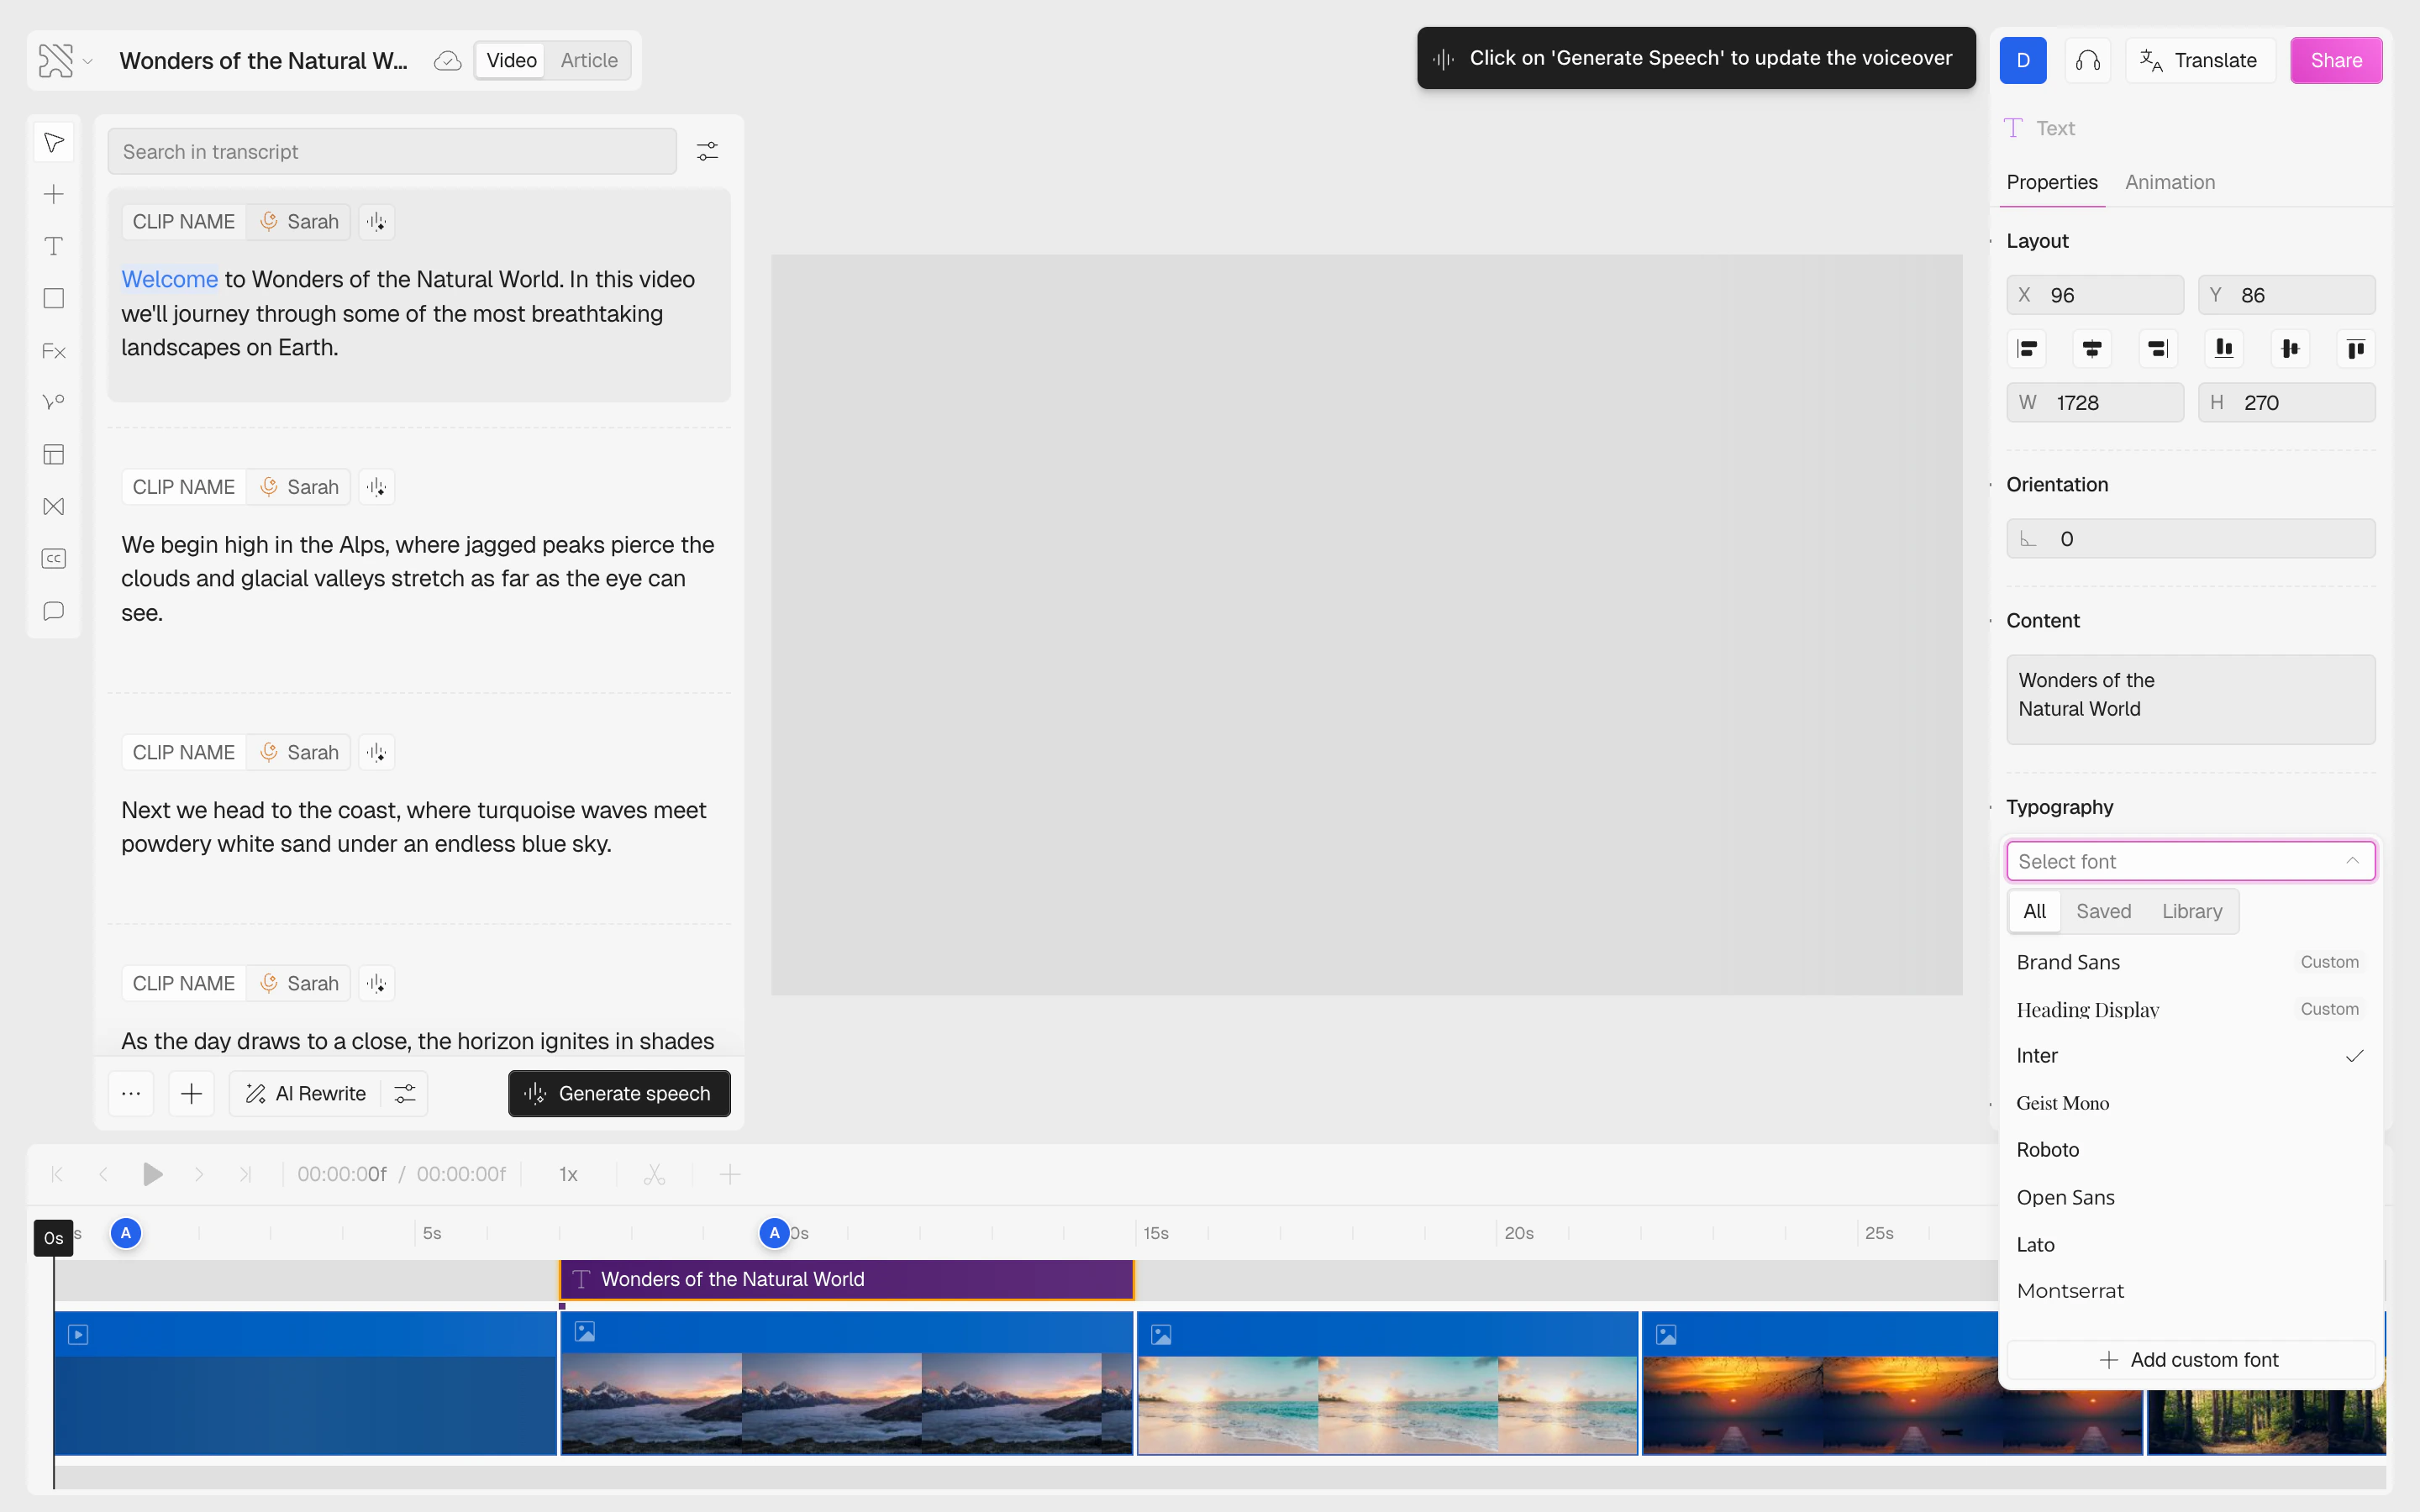
Task: Open the Fx effects panel
Action: pos(54,351)
